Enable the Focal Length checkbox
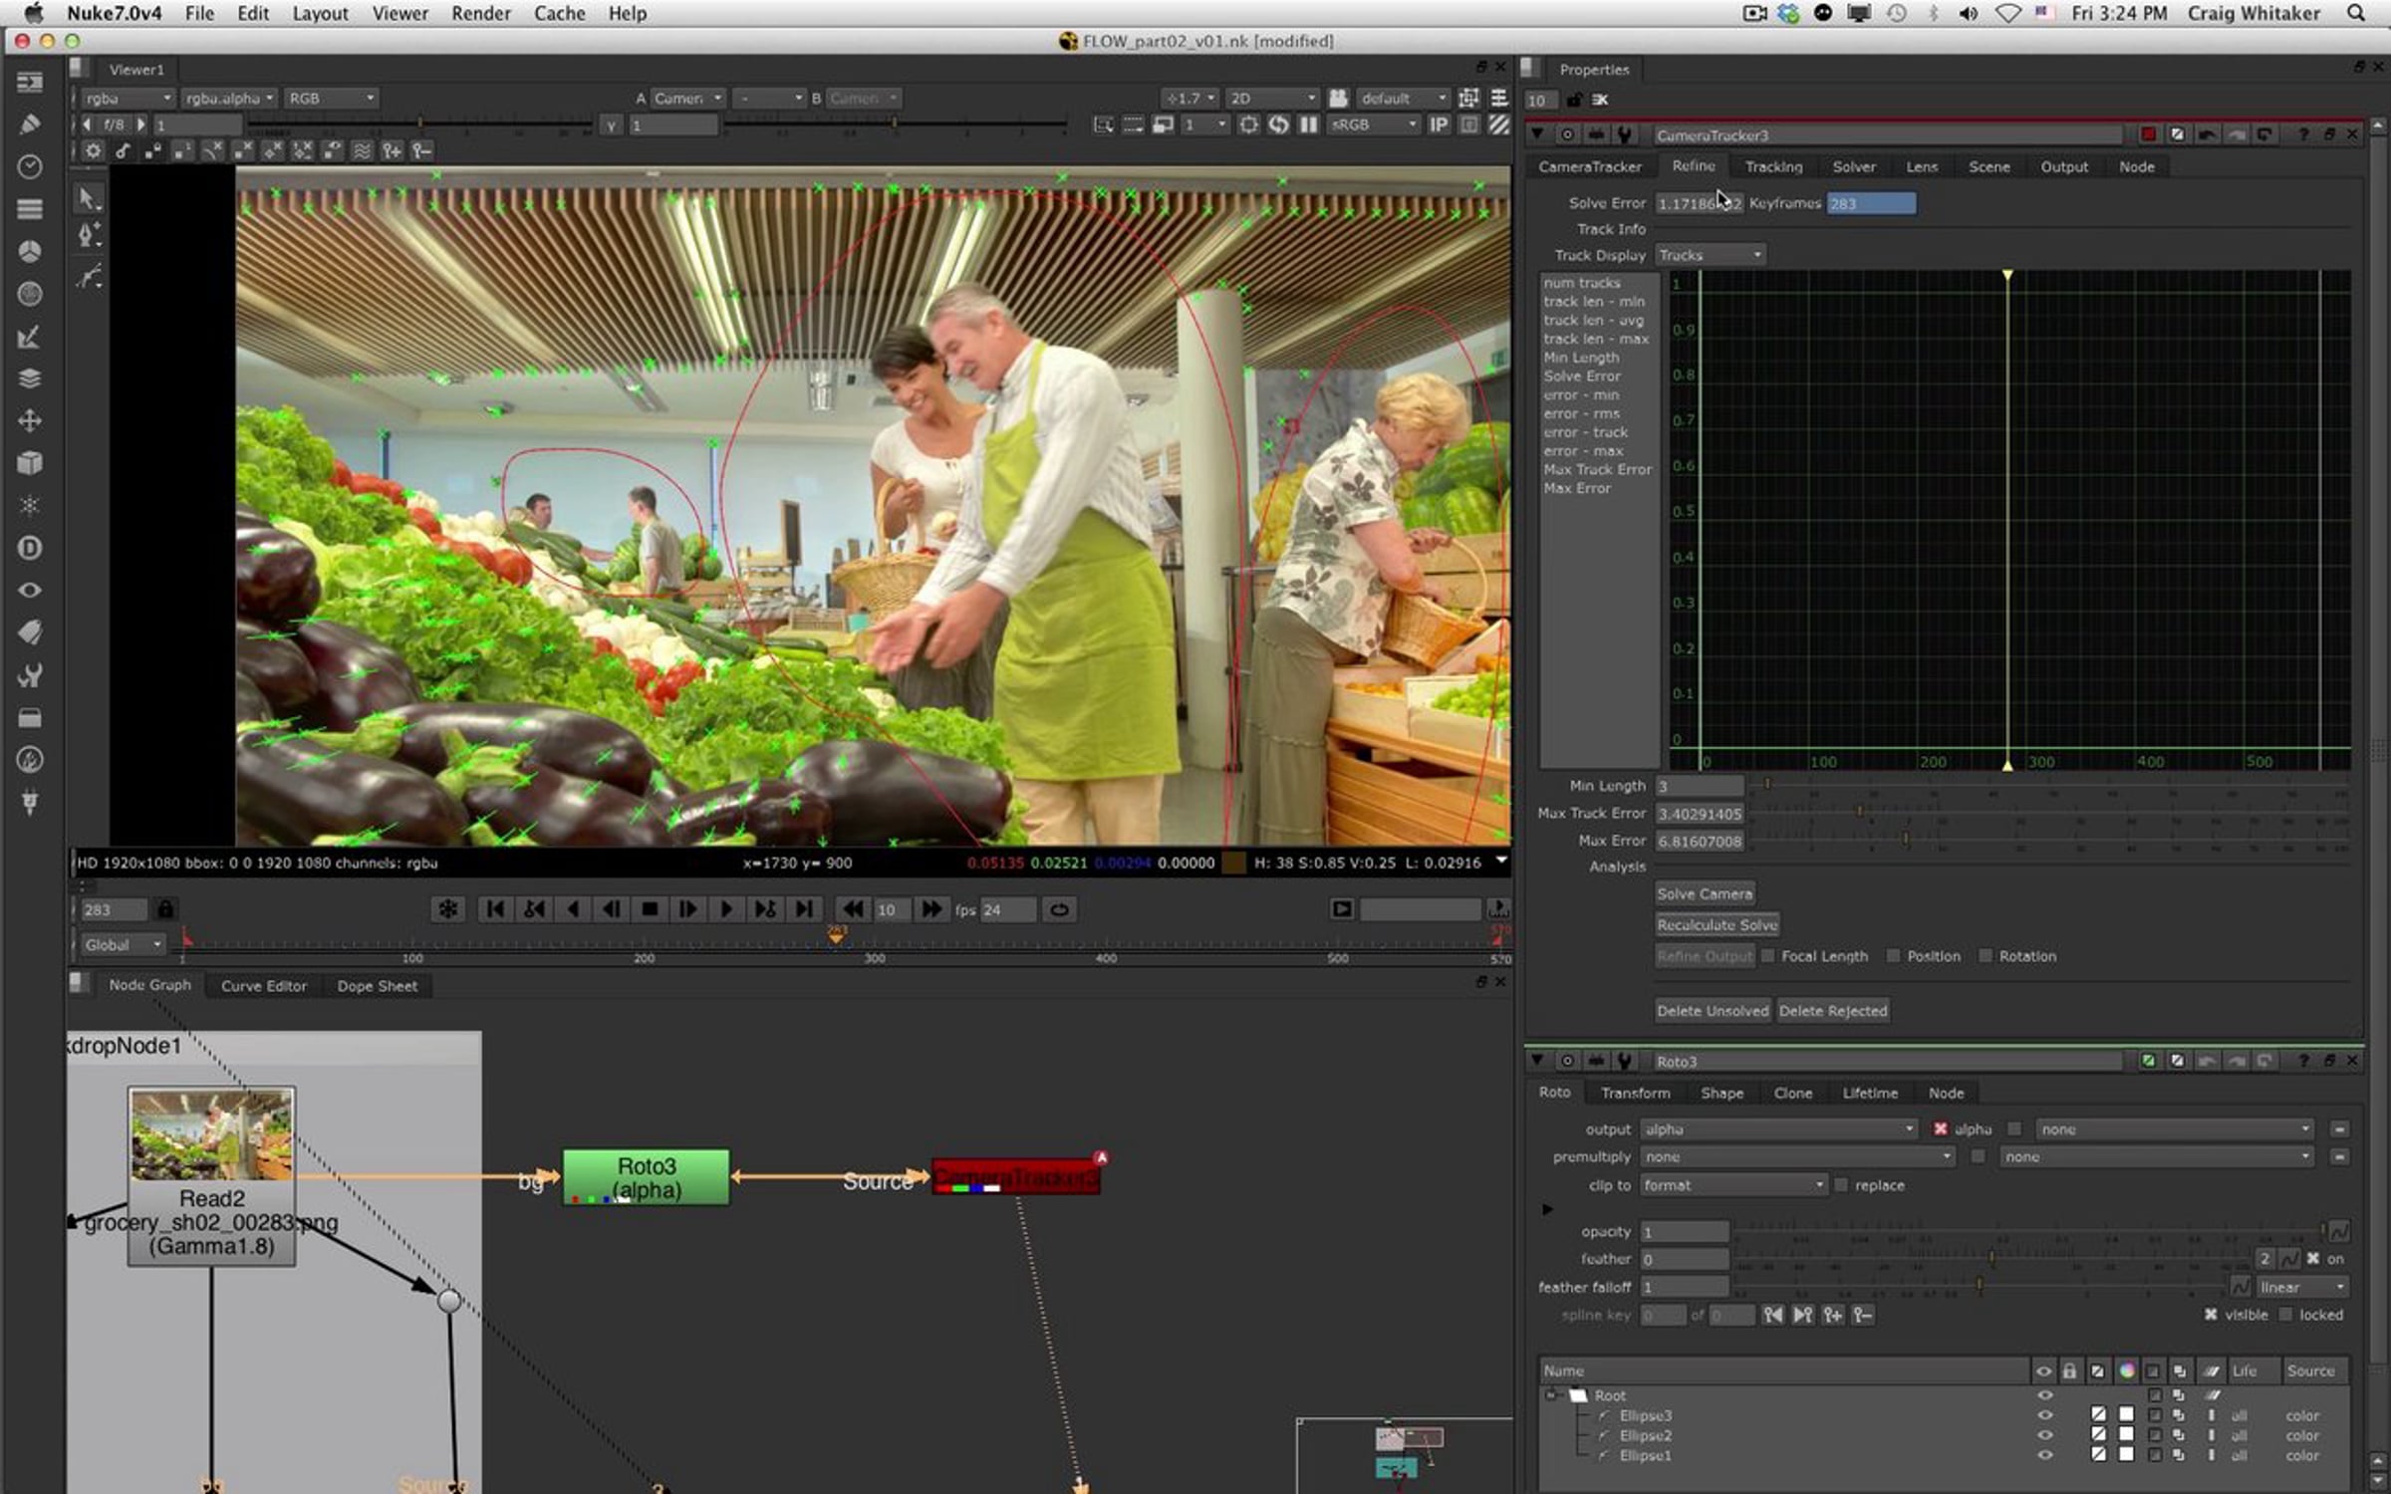This screenshot has height=1494, width=2391. coord(1768,956)
